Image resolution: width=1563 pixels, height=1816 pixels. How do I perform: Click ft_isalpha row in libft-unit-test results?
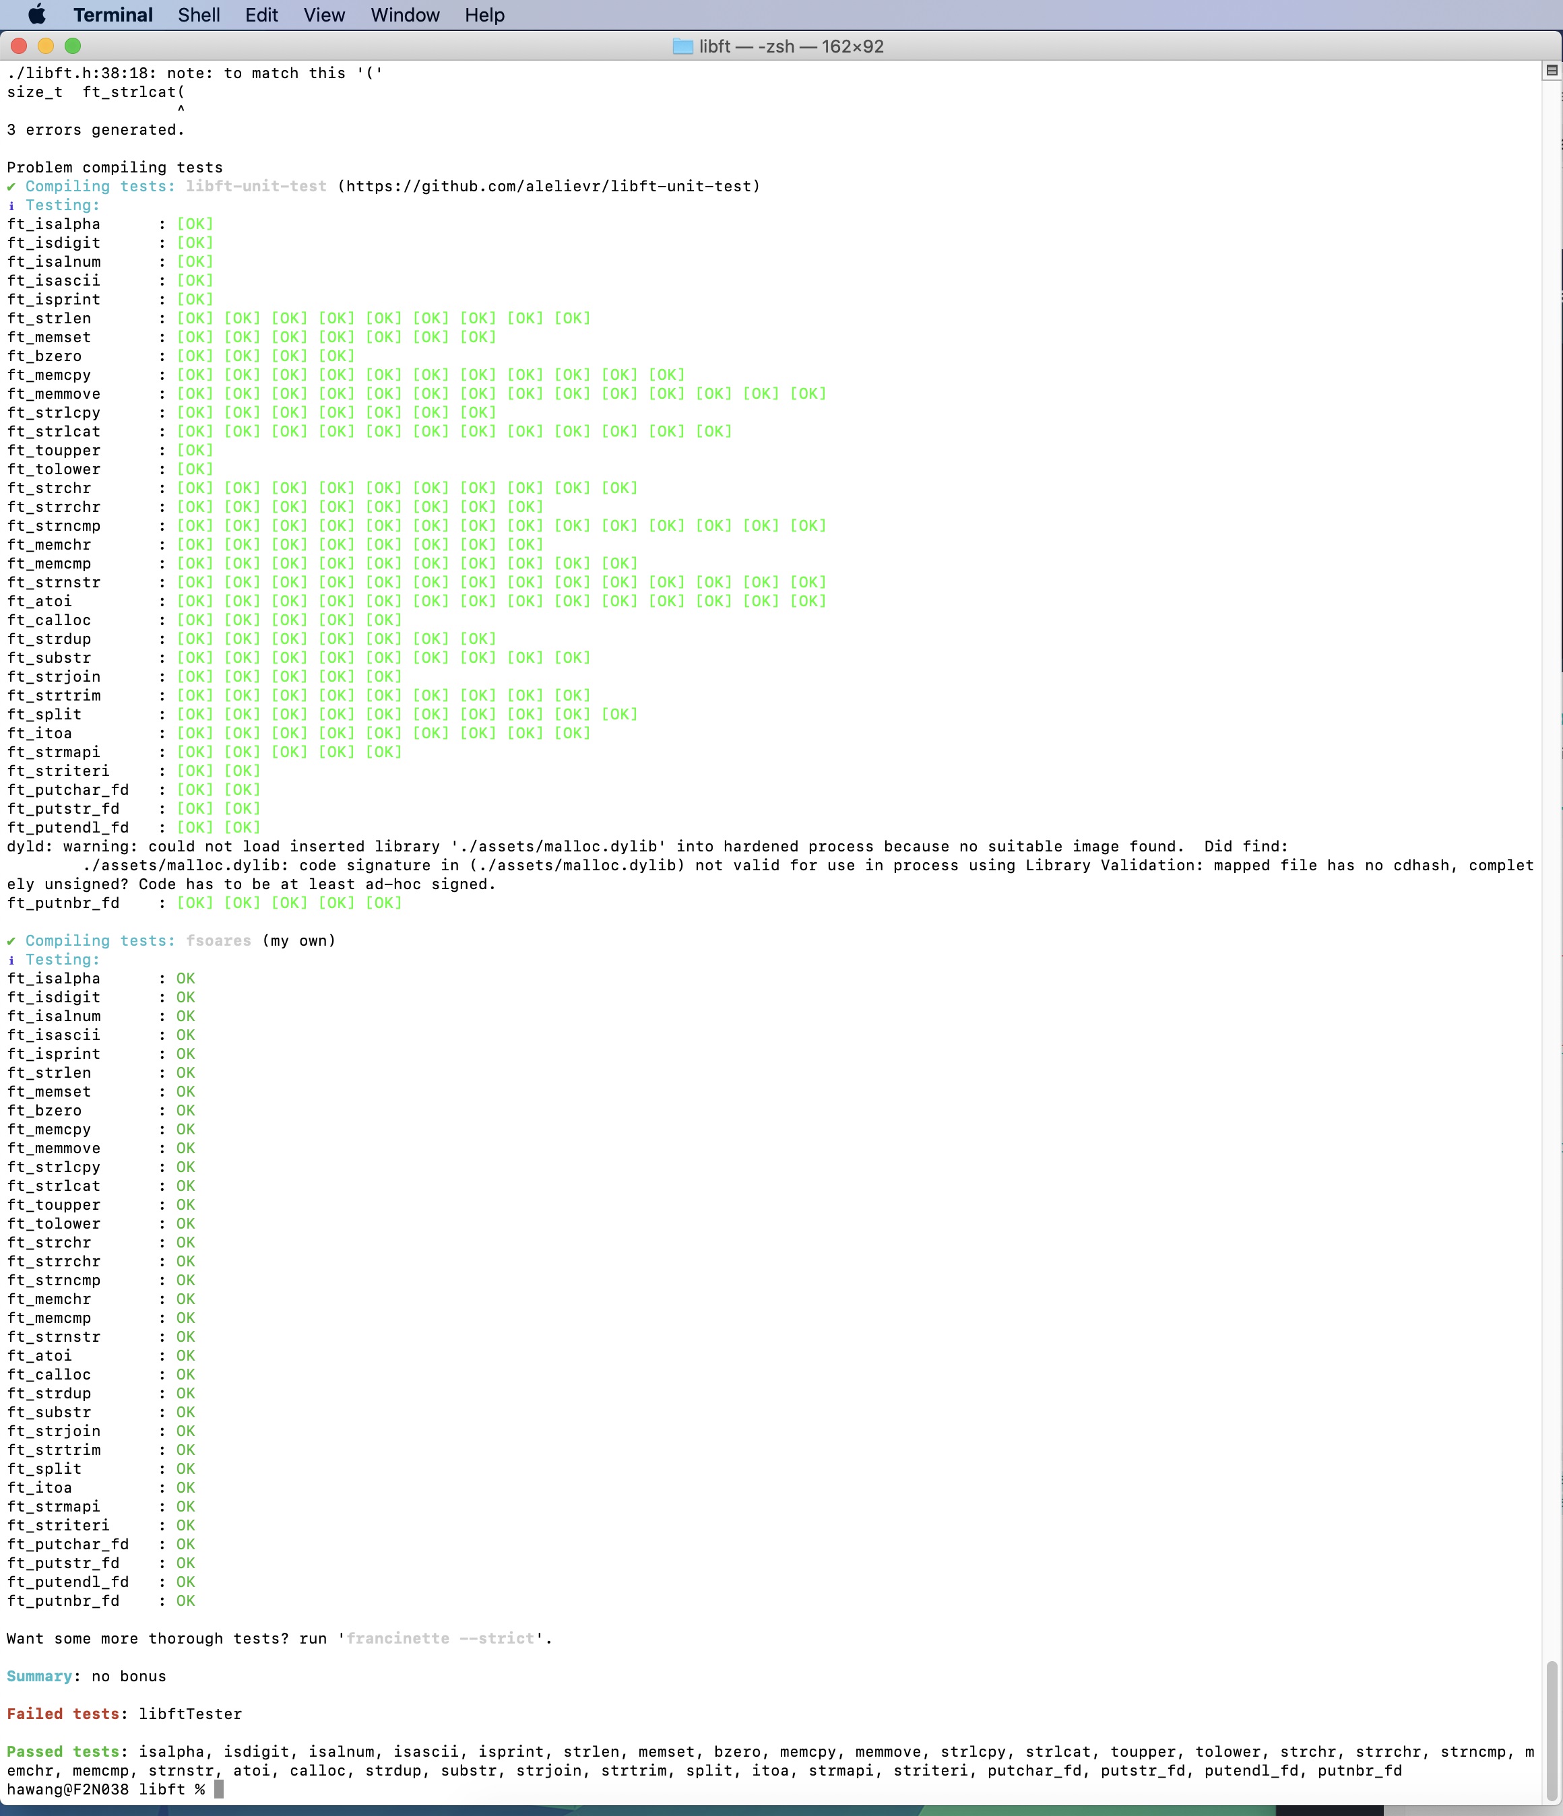point(110,224)
